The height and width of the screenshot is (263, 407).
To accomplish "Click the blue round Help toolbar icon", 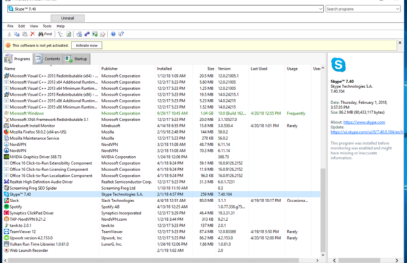I will pos(113,34).
